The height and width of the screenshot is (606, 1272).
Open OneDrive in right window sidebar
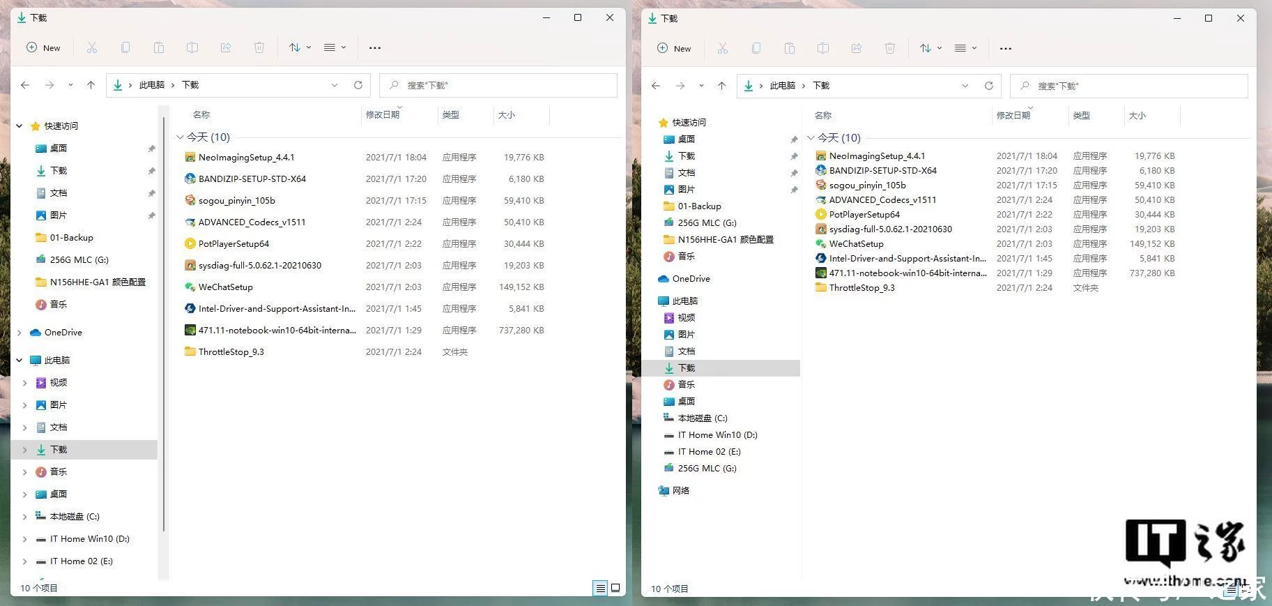pos(691,279)
